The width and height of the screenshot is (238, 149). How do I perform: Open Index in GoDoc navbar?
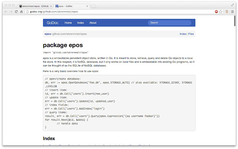coord(81,23)
